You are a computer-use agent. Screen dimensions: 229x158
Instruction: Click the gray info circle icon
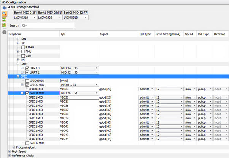[5, 33]
